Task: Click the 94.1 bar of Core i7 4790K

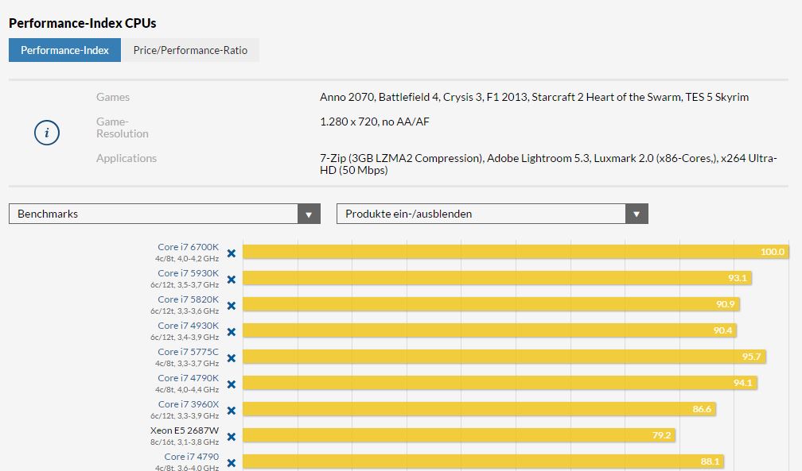Action: [500, 383]
